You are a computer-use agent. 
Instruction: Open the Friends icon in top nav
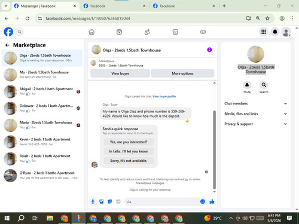tap(147, 32)
